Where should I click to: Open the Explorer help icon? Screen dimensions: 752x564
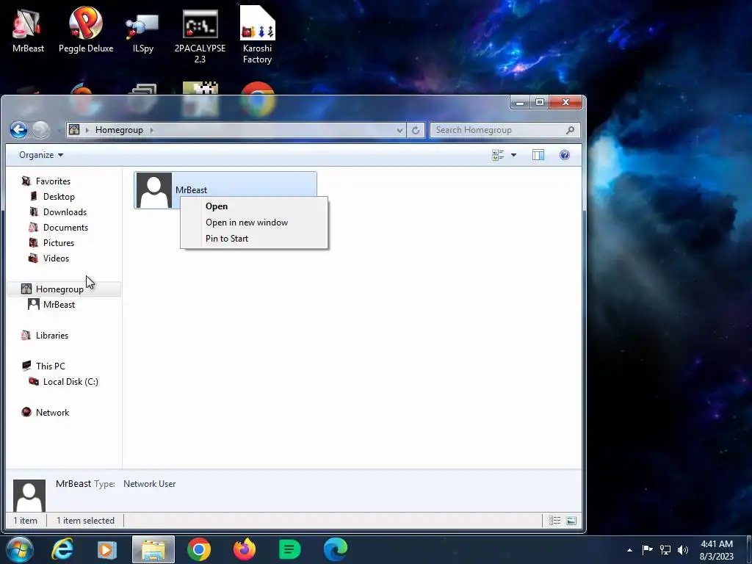565,155
